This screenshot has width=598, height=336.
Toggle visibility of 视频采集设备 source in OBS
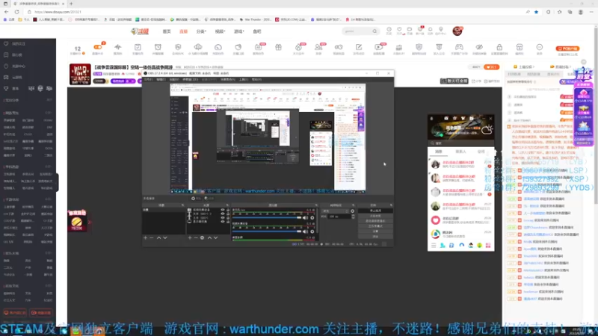pos(223,210)
